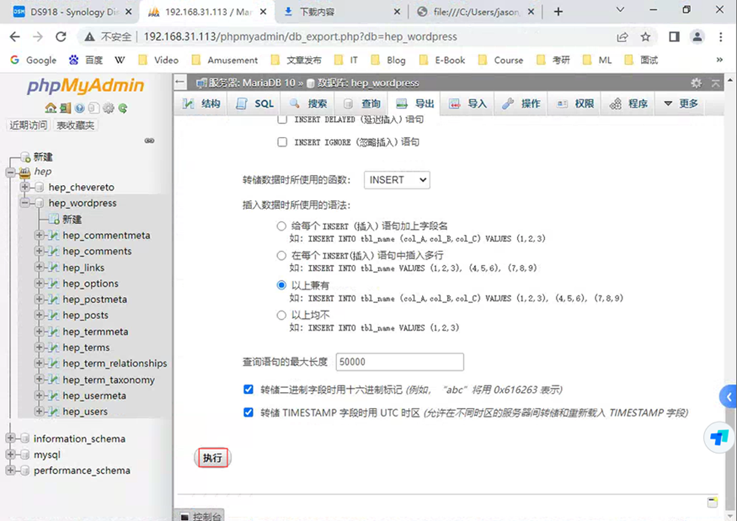This screenshot has height=521, width=737.
Task: Click the browser back arrow
Action: 15,37
